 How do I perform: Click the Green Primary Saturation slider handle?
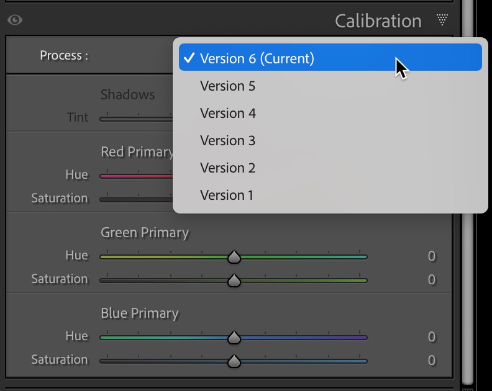click(234, 281)
